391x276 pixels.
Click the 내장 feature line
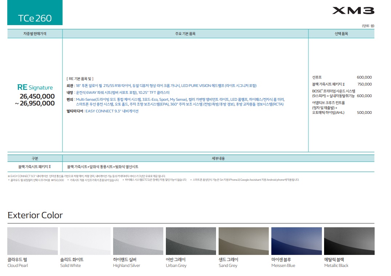pos(118,92)
